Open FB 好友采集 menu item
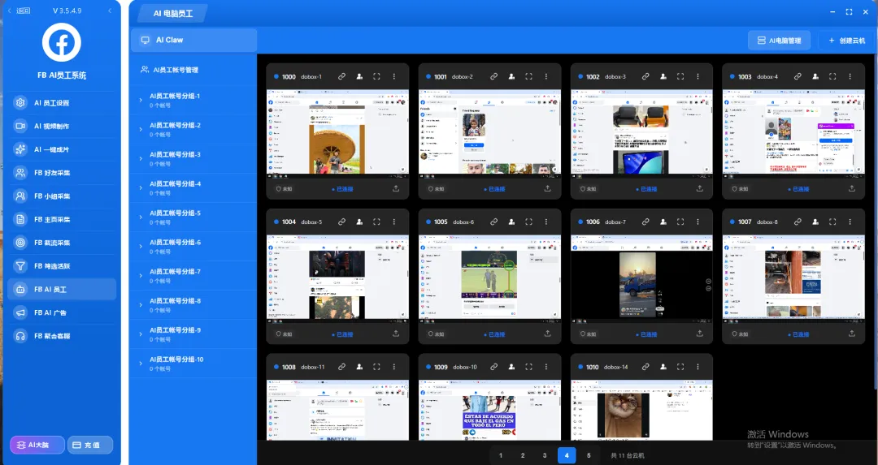The width and height of the screenshot is (878, 465). point(62,173)
